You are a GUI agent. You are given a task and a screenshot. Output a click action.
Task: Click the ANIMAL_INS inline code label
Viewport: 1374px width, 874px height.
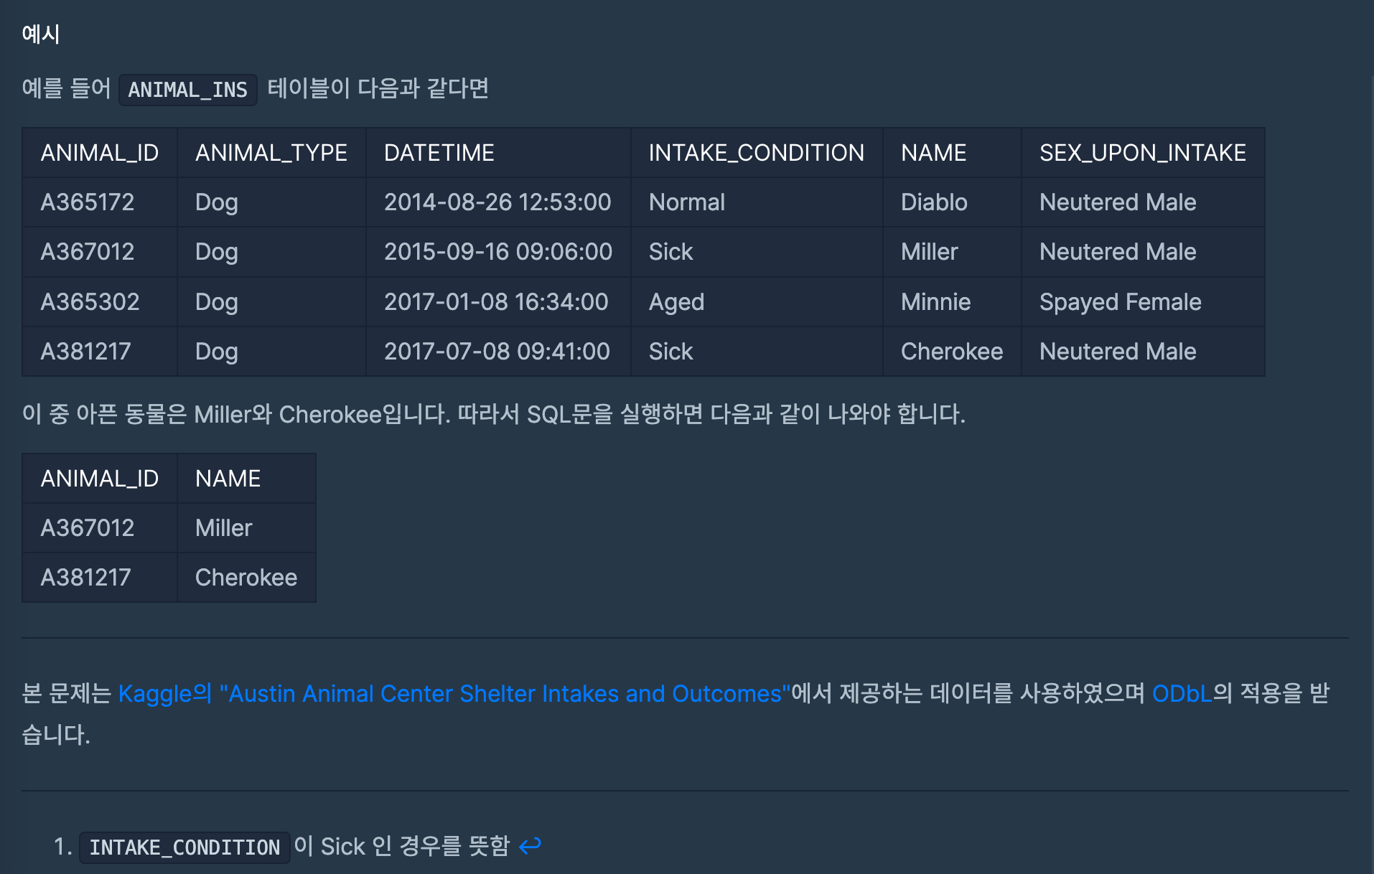click(187, 90)
